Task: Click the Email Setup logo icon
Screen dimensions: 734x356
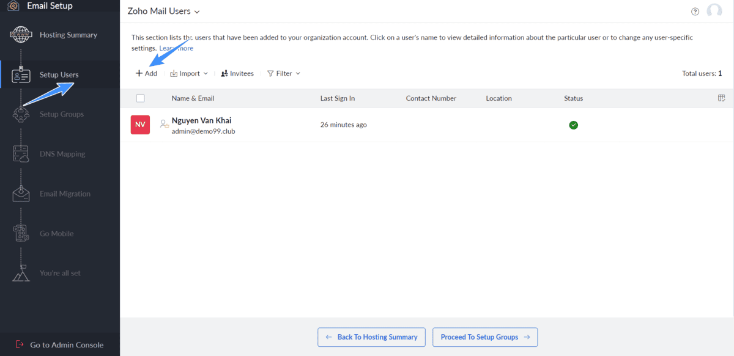Action: tap(13, 6)
